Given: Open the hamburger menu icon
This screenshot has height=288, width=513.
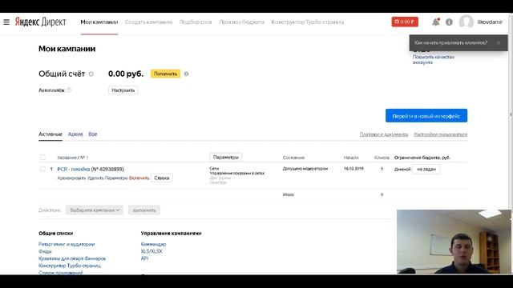Looking at the screenshot, I should point(6,22).
